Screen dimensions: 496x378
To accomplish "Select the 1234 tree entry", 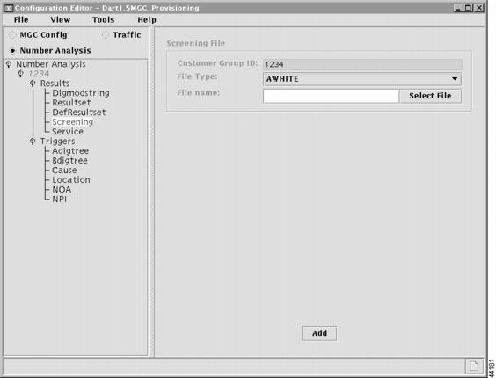I will coord(39,74).
